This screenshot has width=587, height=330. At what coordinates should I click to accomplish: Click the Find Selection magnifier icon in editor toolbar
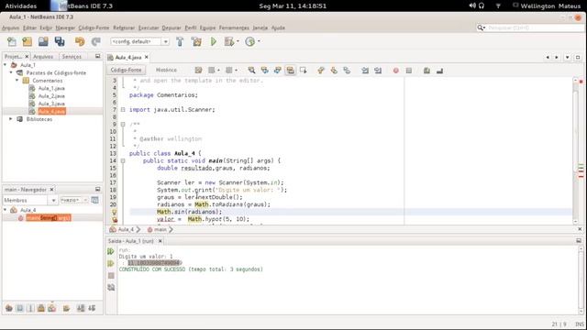click(x=251, y=71)
